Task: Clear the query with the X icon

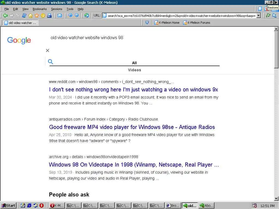Action: [x=47, y=50]
